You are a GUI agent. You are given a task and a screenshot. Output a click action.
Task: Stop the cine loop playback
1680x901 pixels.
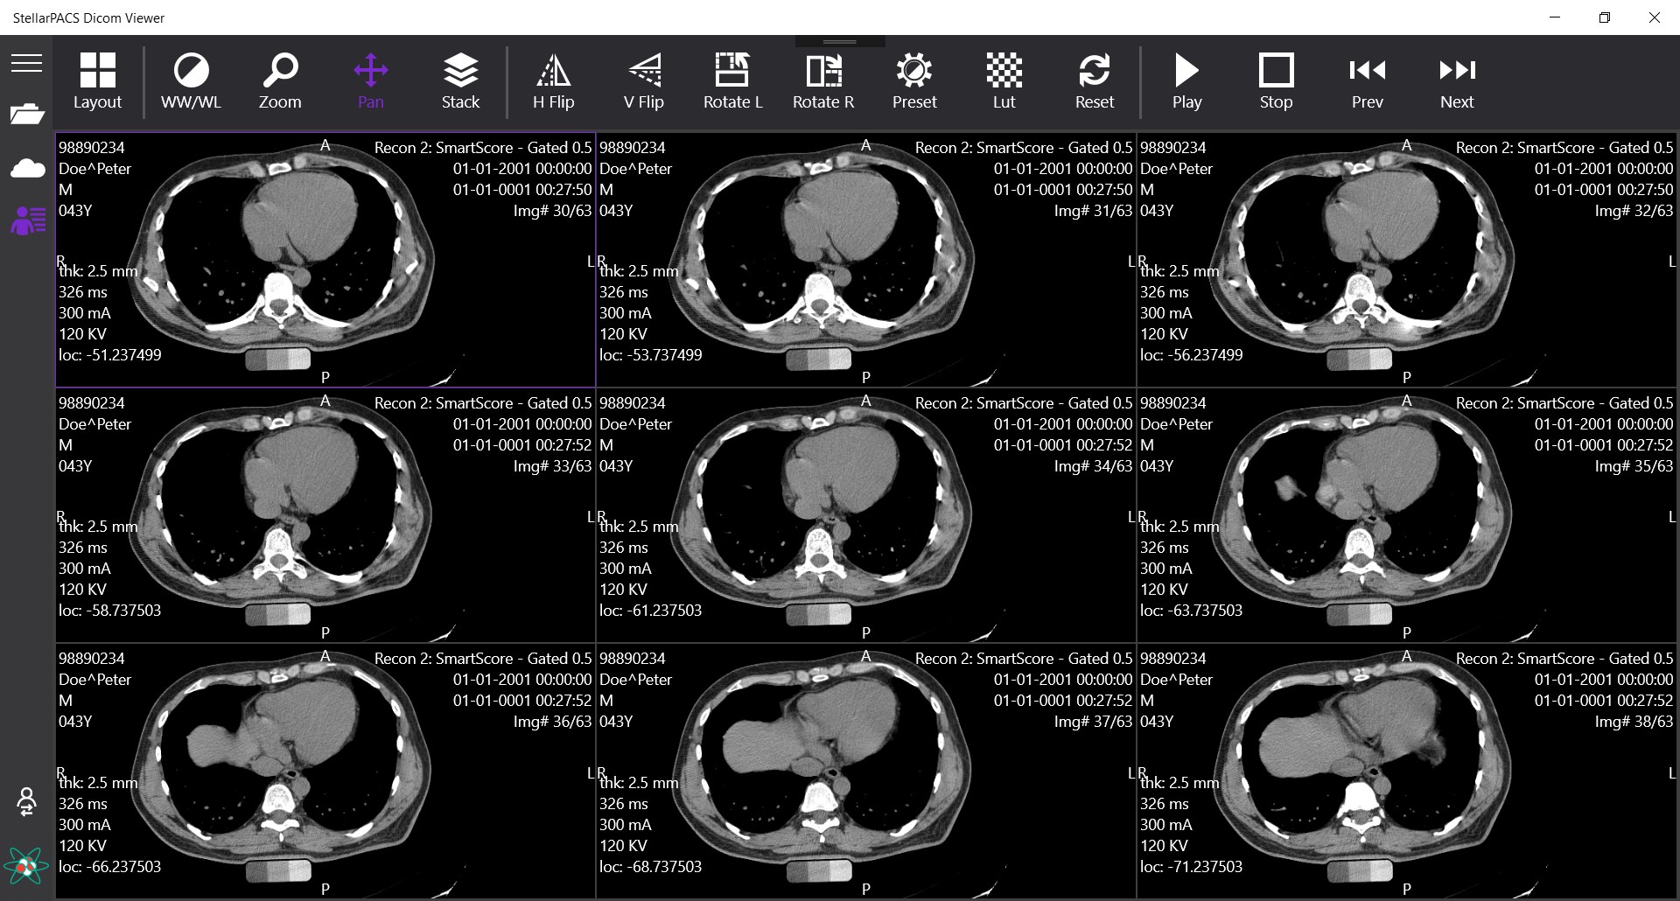1276,81
